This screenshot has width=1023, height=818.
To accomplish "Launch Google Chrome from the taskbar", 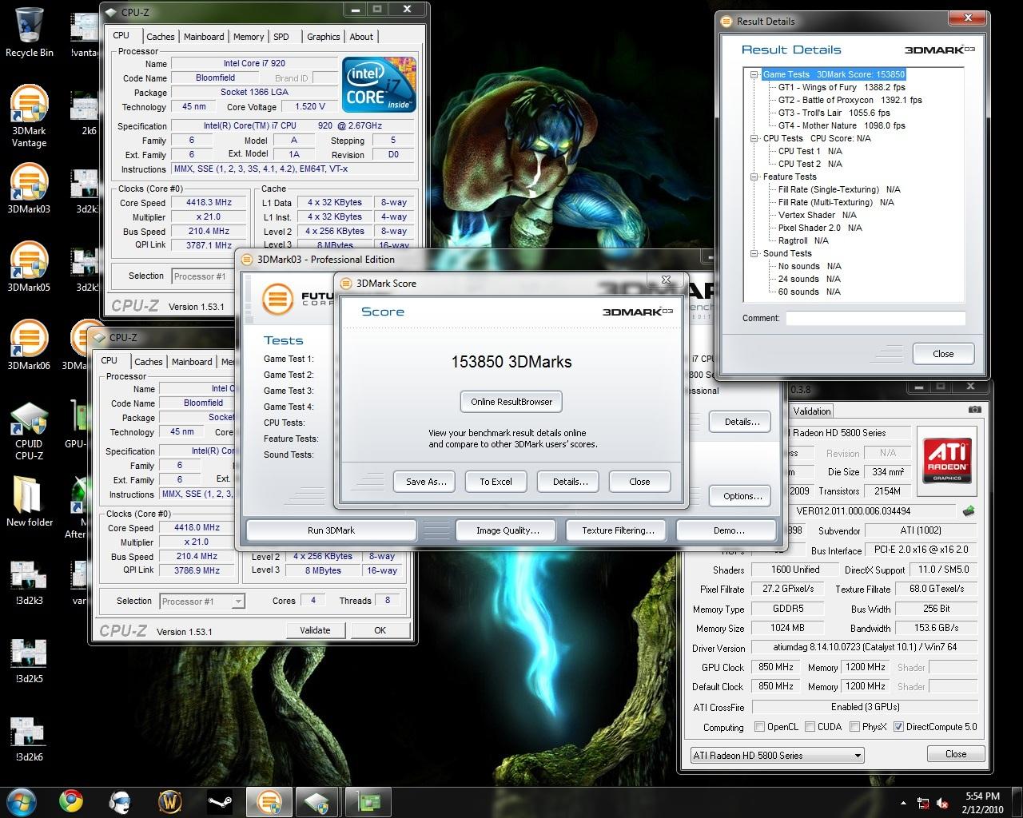I will (x=71, y=800).
